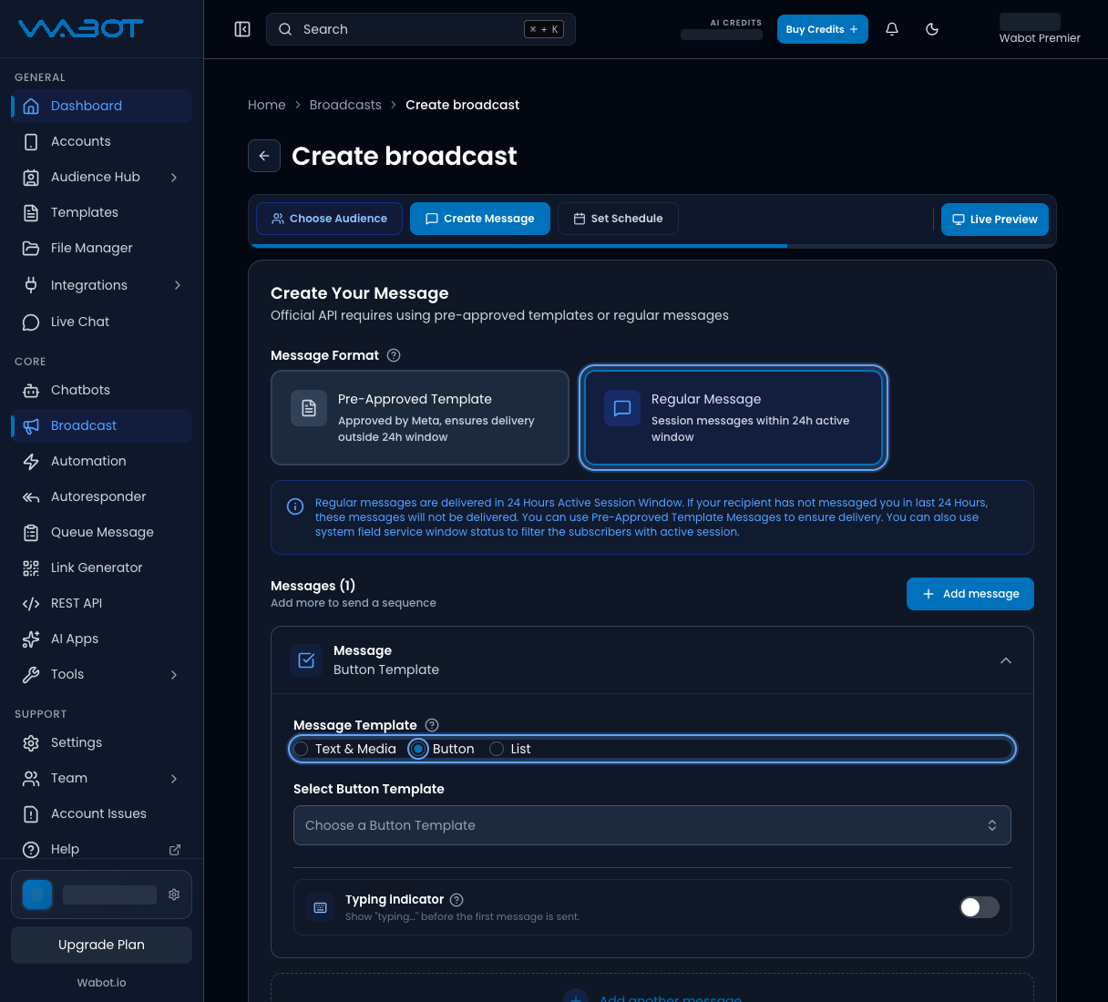
Task: Expand the Audience Hub submenu
Action: click(174, 177)
